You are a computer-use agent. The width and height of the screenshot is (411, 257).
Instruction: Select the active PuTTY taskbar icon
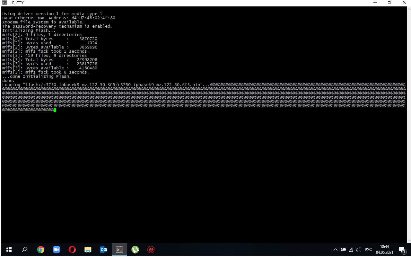(119, 250)
